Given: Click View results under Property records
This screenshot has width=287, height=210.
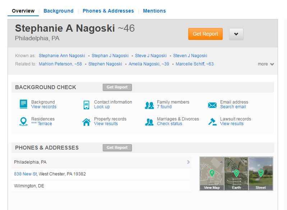Looking at the screenshot, I should (x=106, y=124).
